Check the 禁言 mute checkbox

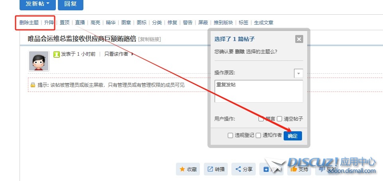point(261,119)
